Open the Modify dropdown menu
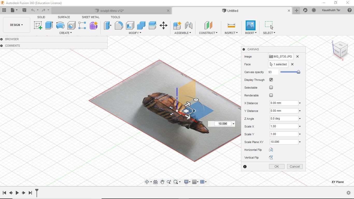Viewport: 354px width, 199px height. [x=134, y=33]
